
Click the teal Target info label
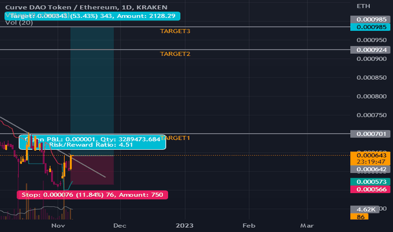click(x=92, y=16)
